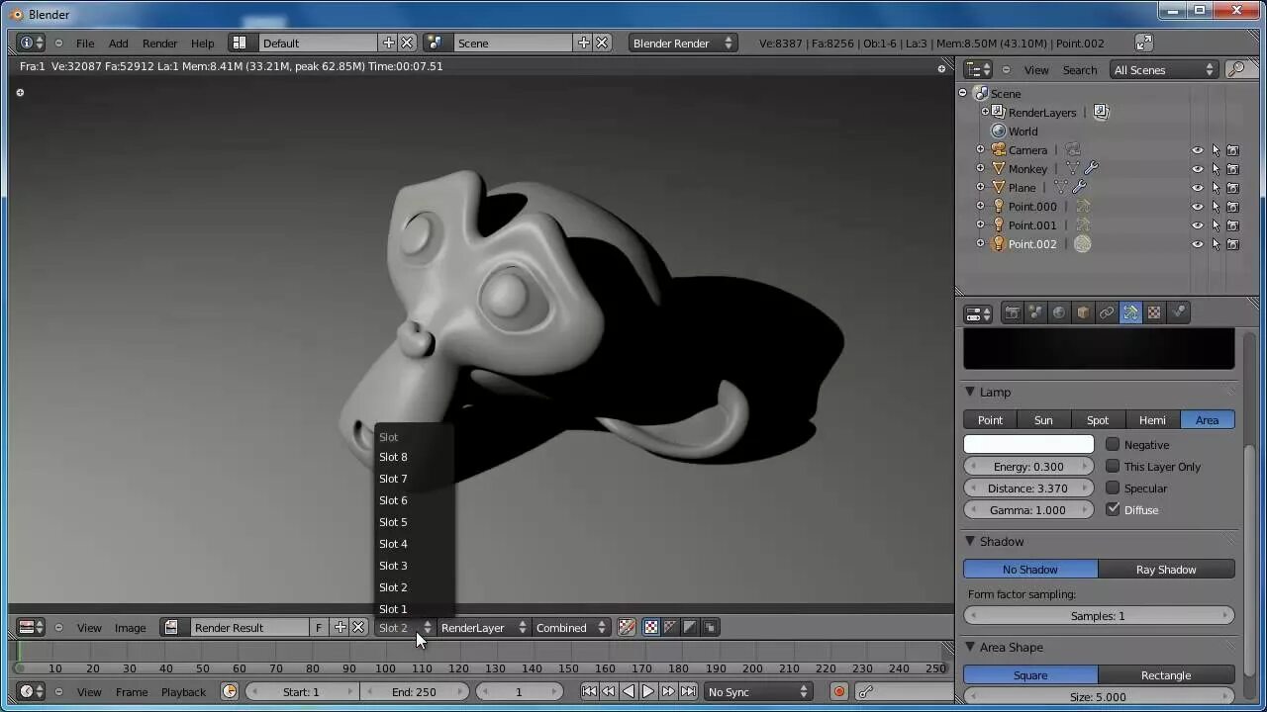Click the automatic keyframe record button
Viewport: 1267px width, 712px height.
pos(838,691)
